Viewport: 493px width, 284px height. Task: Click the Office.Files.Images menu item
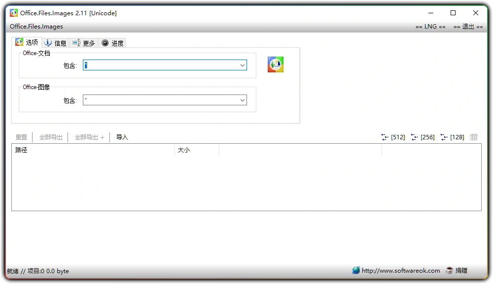(x=36, y=27)
